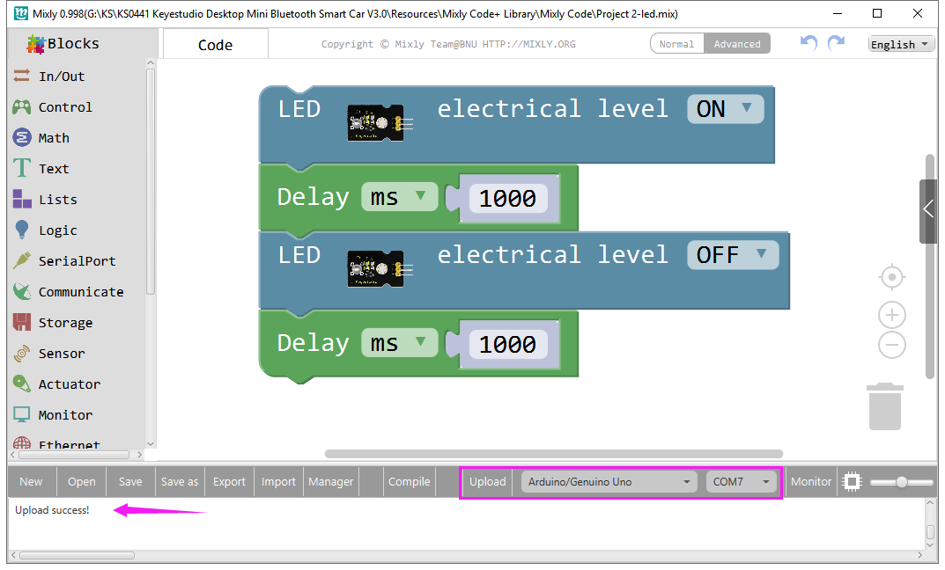945x570 pixels.
Task: Select the Math category icon
Action: click(22, 137)
